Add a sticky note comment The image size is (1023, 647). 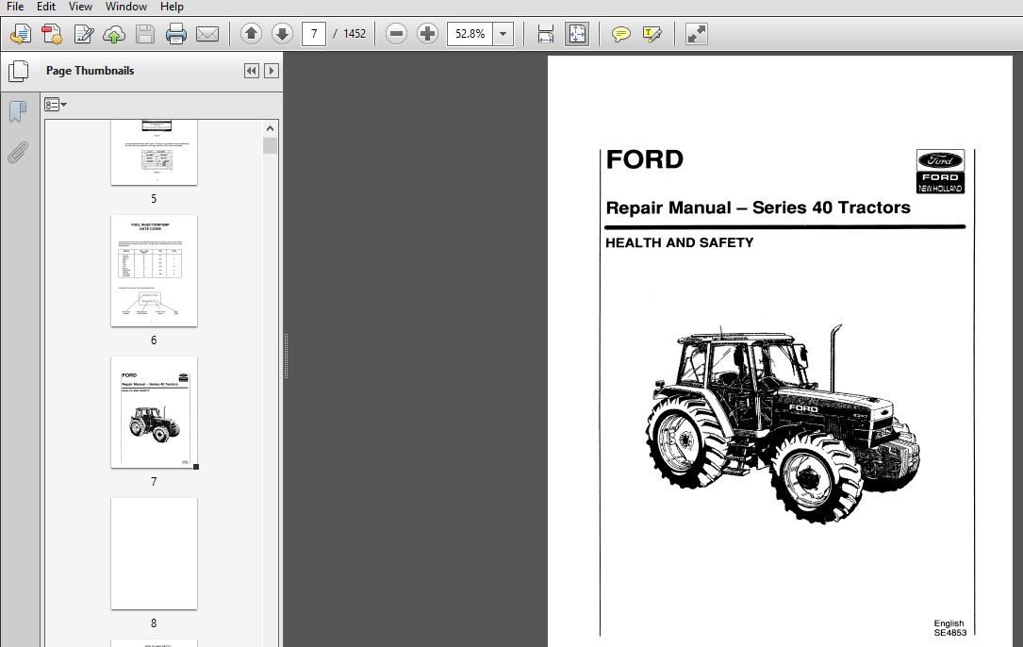click(620, 34)
